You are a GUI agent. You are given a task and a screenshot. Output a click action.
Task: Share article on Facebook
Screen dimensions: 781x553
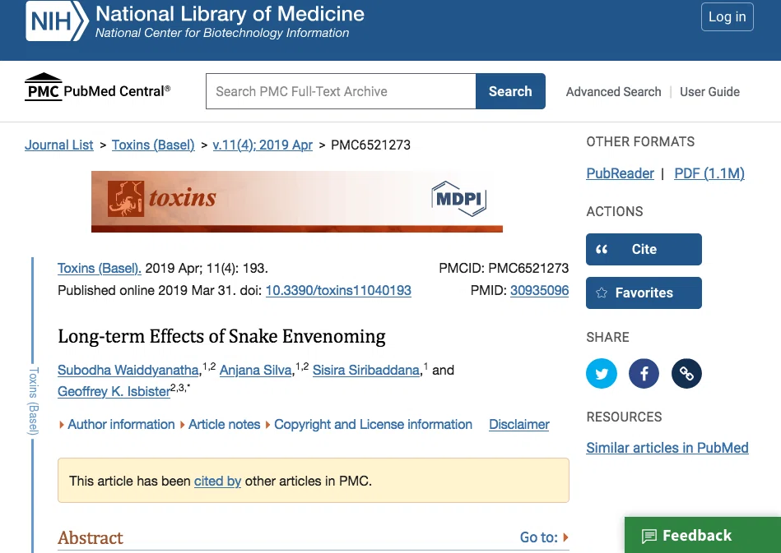(x=644, y=373)
